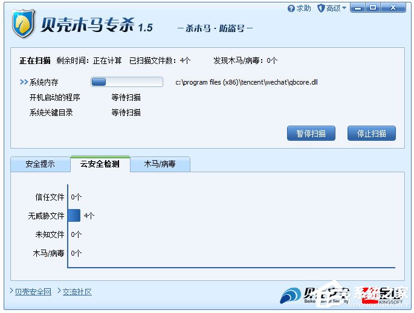Click the 求助 help link
The image size is (414, 313).
point(303,8)
